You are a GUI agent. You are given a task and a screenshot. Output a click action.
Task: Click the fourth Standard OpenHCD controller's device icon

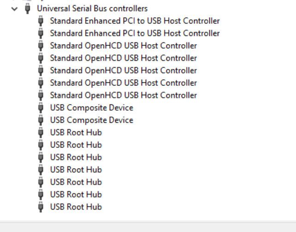41,83
